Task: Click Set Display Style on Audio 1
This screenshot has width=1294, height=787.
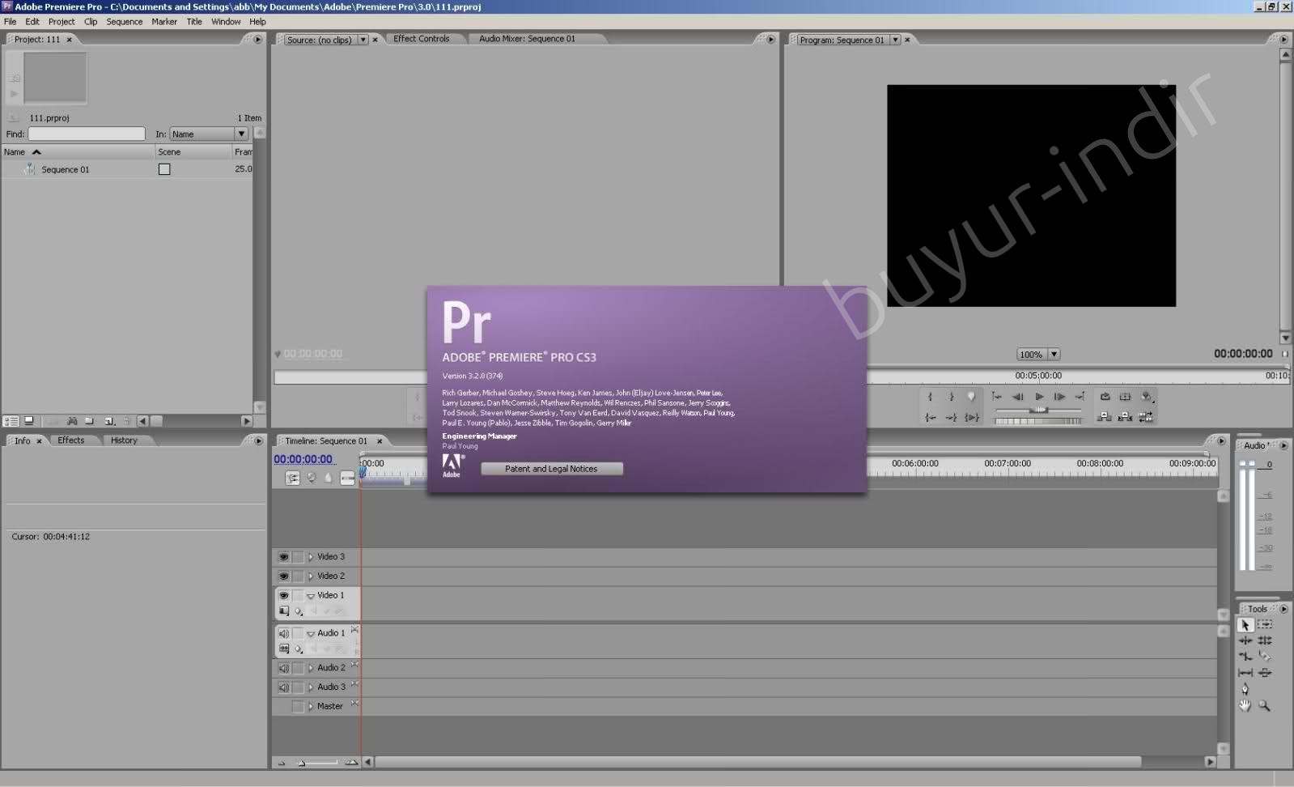Action: [284, 649]
